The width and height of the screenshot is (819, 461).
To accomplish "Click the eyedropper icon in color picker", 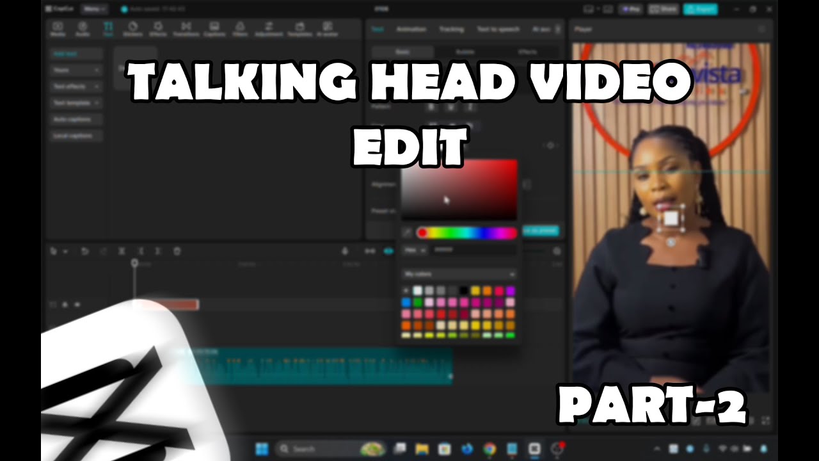I will point(407,233).
